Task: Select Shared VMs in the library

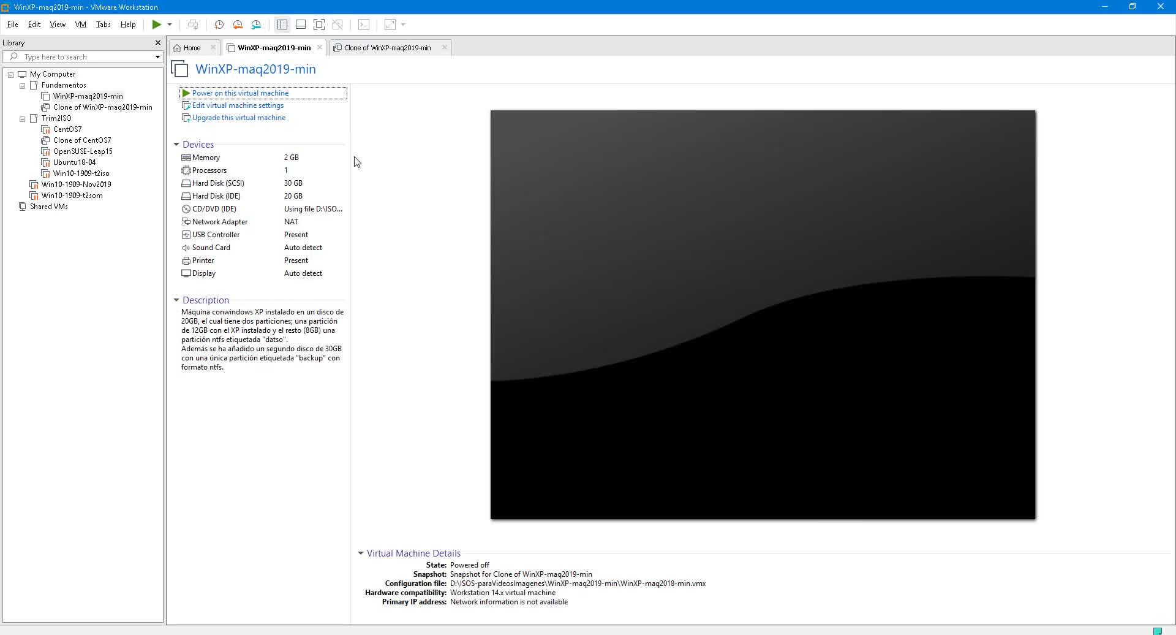Action: 49,207
